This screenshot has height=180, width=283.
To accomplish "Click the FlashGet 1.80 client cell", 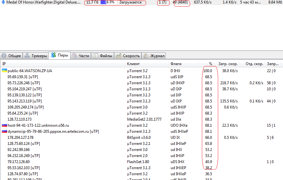I will 138,161.
